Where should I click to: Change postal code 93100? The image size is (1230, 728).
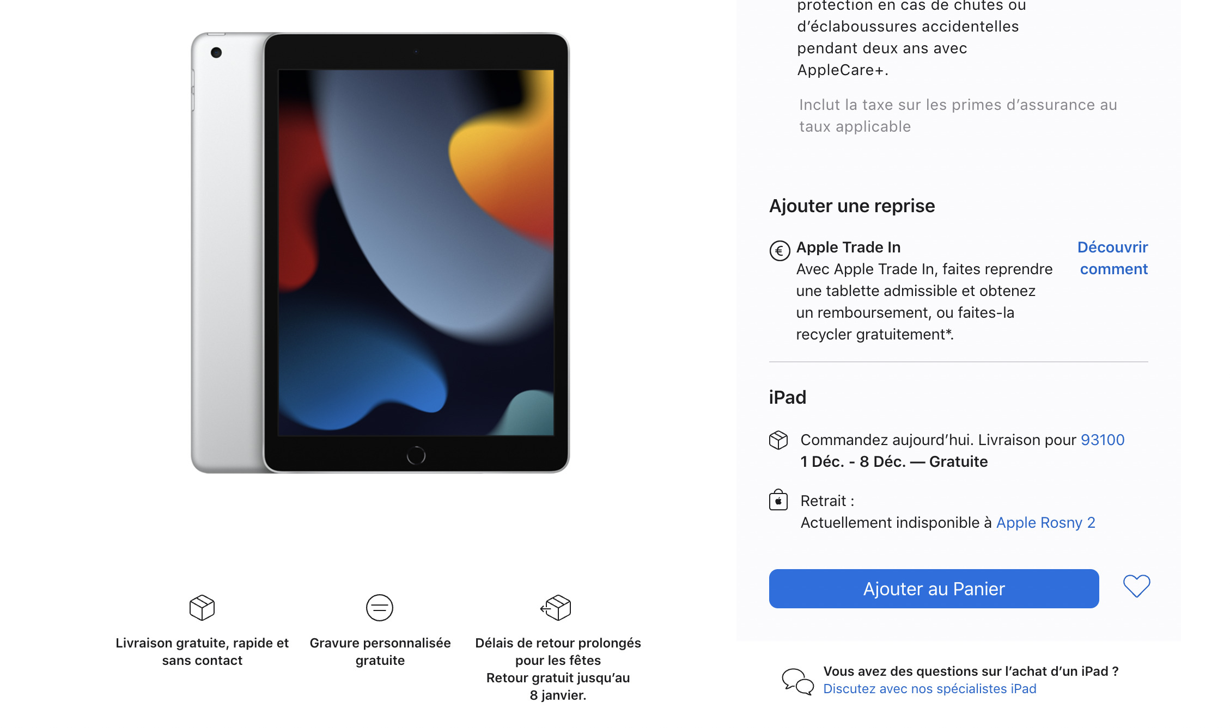[1103, 440]
